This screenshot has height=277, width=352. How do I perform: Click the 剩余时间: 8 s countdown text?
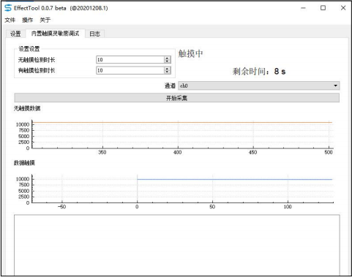pos(259,72)
